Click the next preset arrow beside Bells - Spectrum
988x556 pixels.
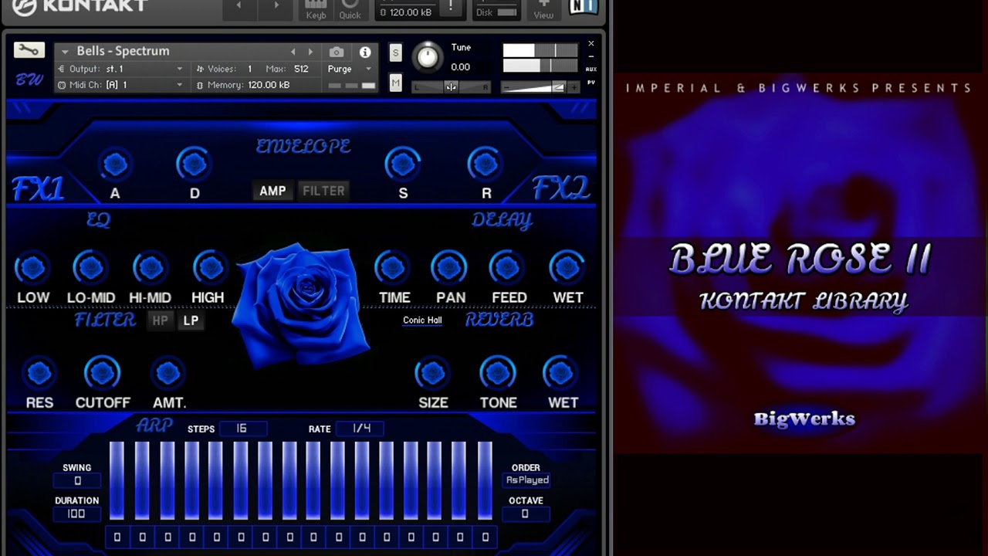tap(310, 51)
